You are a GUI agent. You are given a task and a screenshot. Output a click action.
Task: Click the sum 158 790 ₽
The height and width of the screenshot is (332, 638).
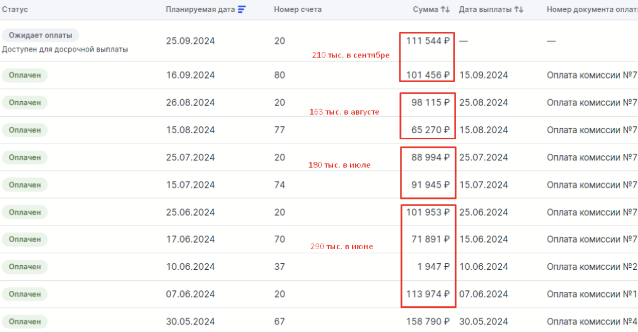428,321
